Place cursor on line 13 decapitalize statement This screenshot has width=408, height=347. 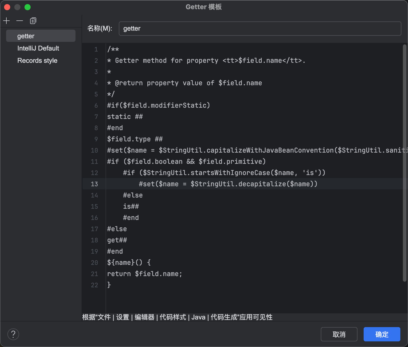(x=228, y=184)
